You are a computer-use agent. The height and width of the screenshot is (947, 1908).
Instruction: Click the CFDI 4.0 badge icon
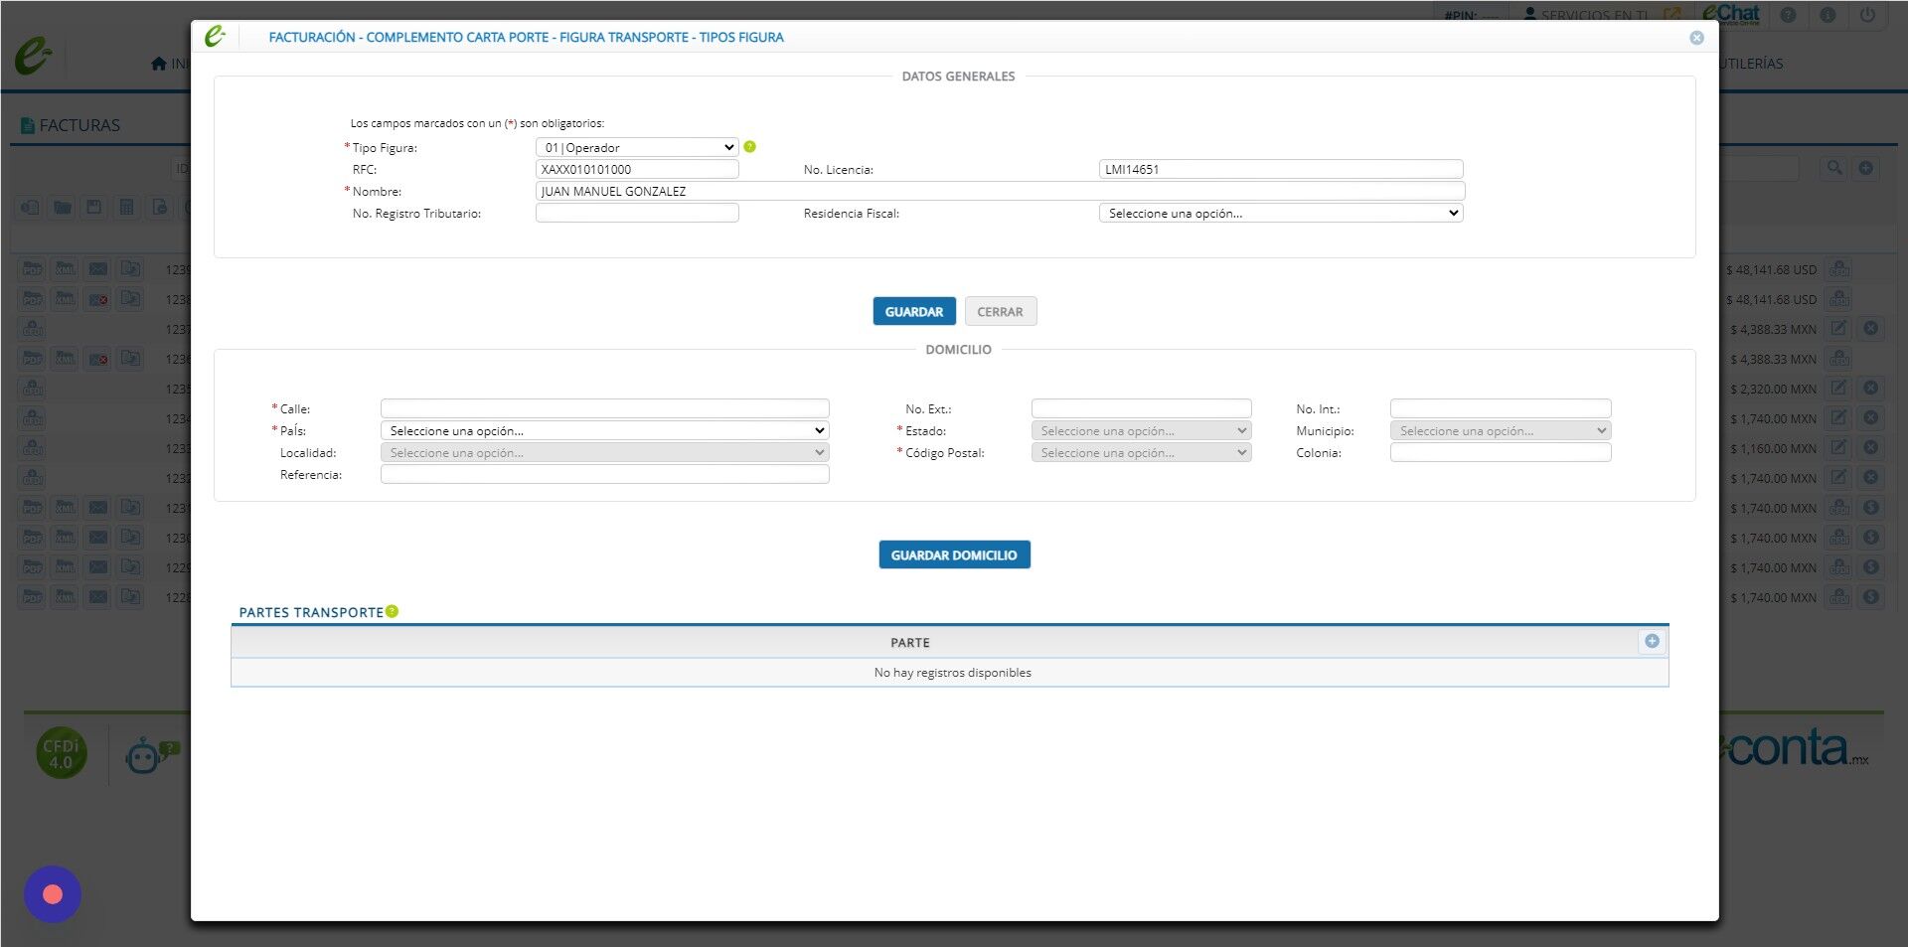tap(62, 753)
